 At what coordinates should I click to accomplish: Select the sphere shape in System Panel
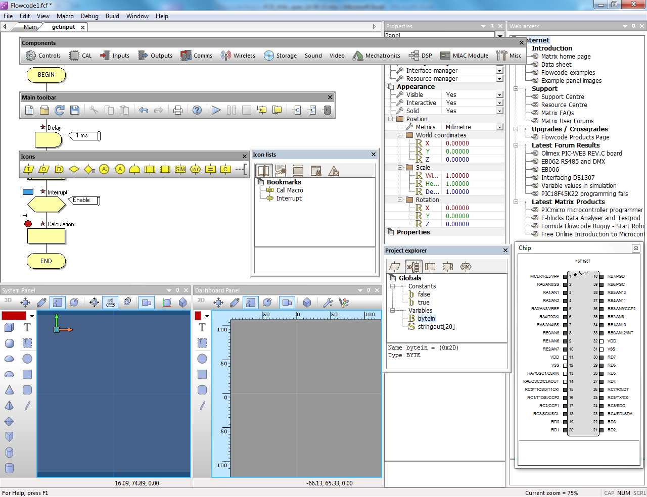click(9, 343)
